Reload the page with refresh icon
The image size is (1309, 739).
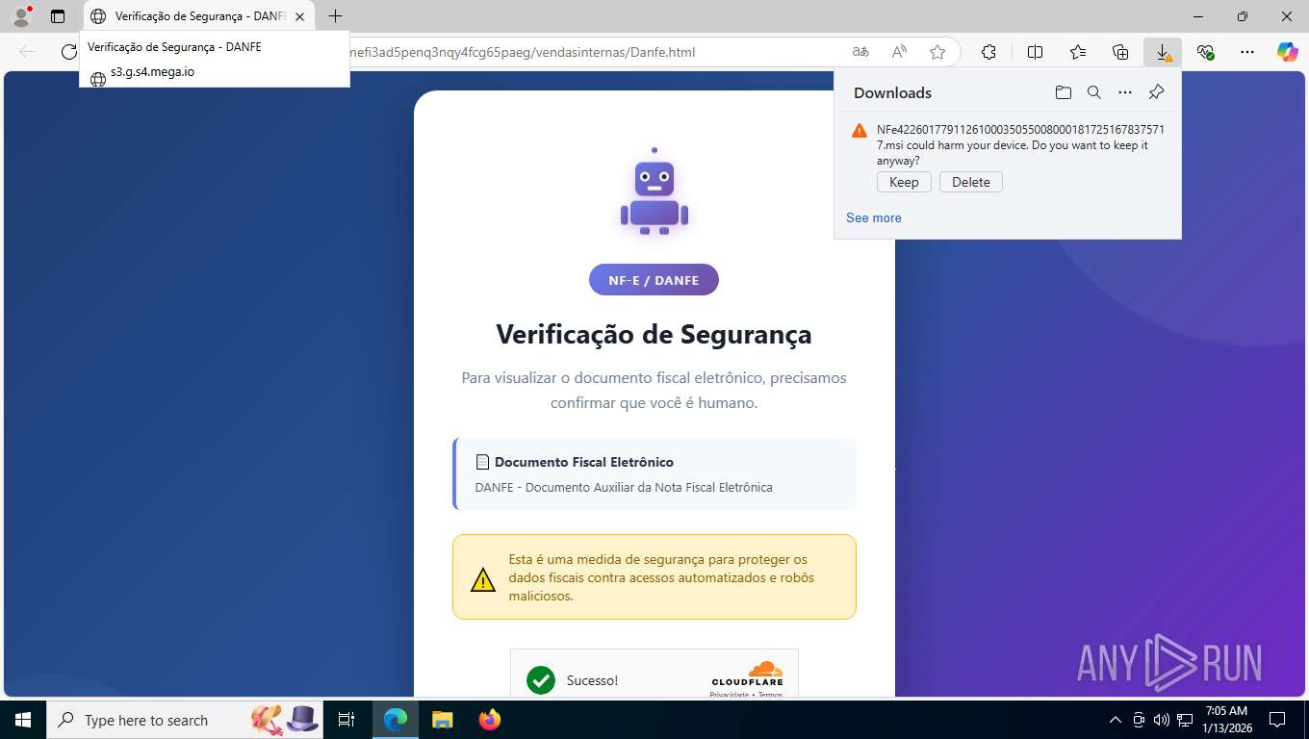pos(69,52)
